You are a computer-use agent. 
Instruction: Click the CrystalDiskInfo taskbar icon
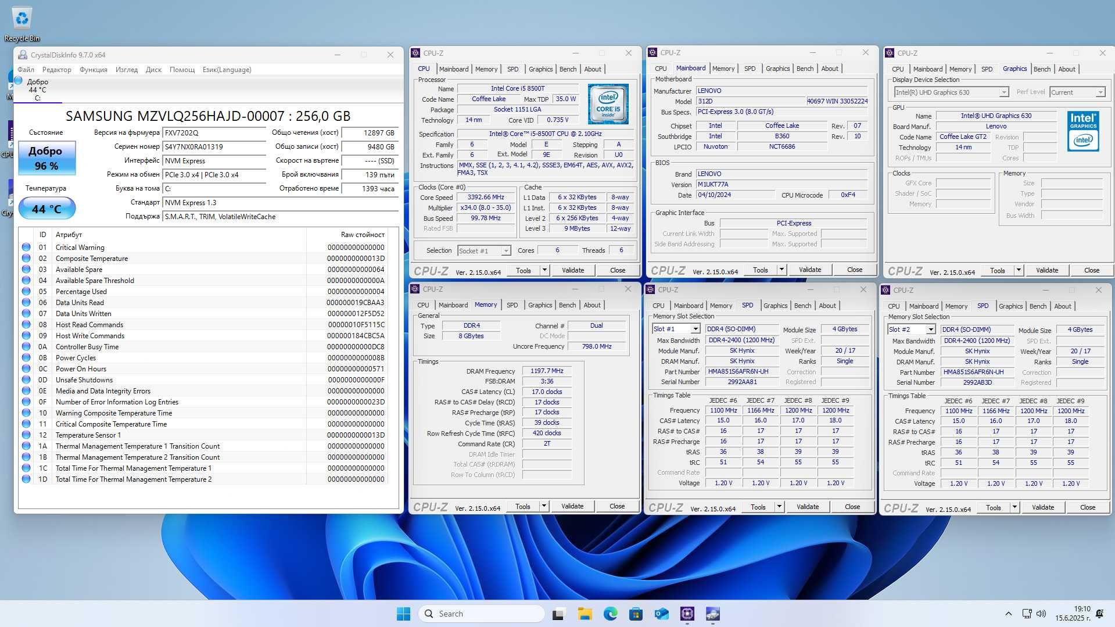713,614
